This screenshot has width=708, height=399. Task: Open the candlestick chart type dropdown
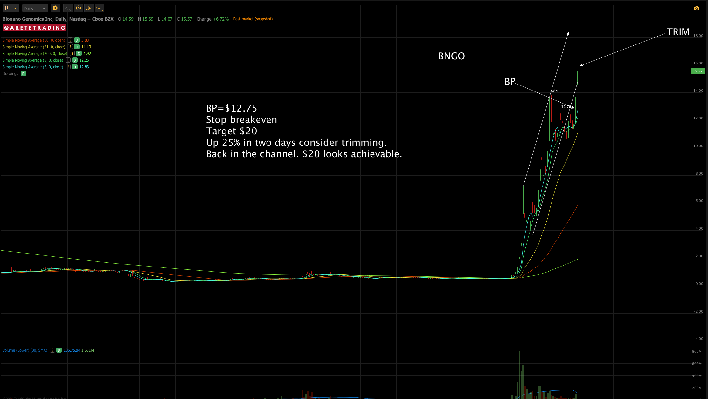[x=10, y=8]
